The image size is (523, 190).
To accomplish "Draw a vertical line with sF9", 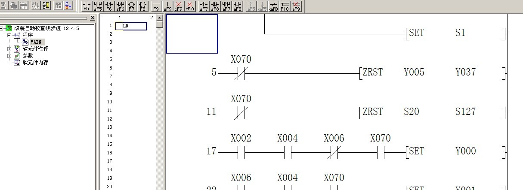I will pyautogui.click(x=167, y=6).
